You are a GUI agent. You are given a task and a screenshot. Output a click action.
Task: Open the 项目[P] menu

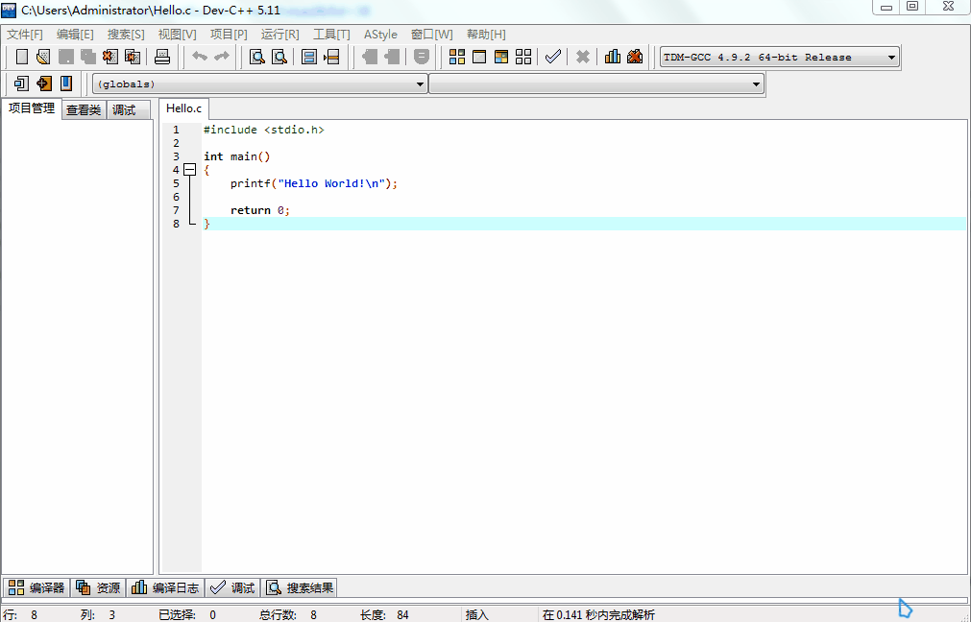point(229,35)
